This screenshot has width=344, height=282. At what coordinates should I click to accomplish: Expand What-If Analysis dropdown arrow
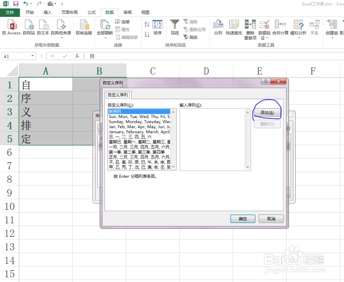pyautogui.click(x=298, y=38)
